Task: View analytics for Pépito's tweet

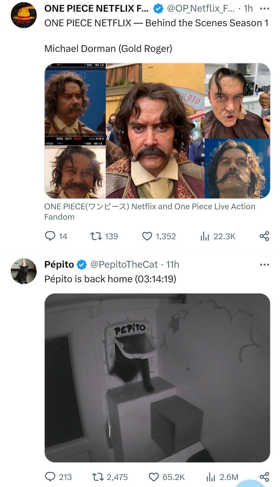Action: point(211,477)
